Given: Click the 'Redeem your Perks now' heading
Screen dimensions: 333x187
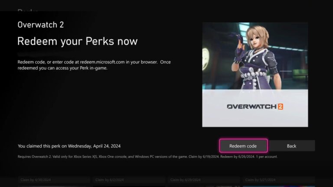Looking at the screenshot, I should point(78,41).
